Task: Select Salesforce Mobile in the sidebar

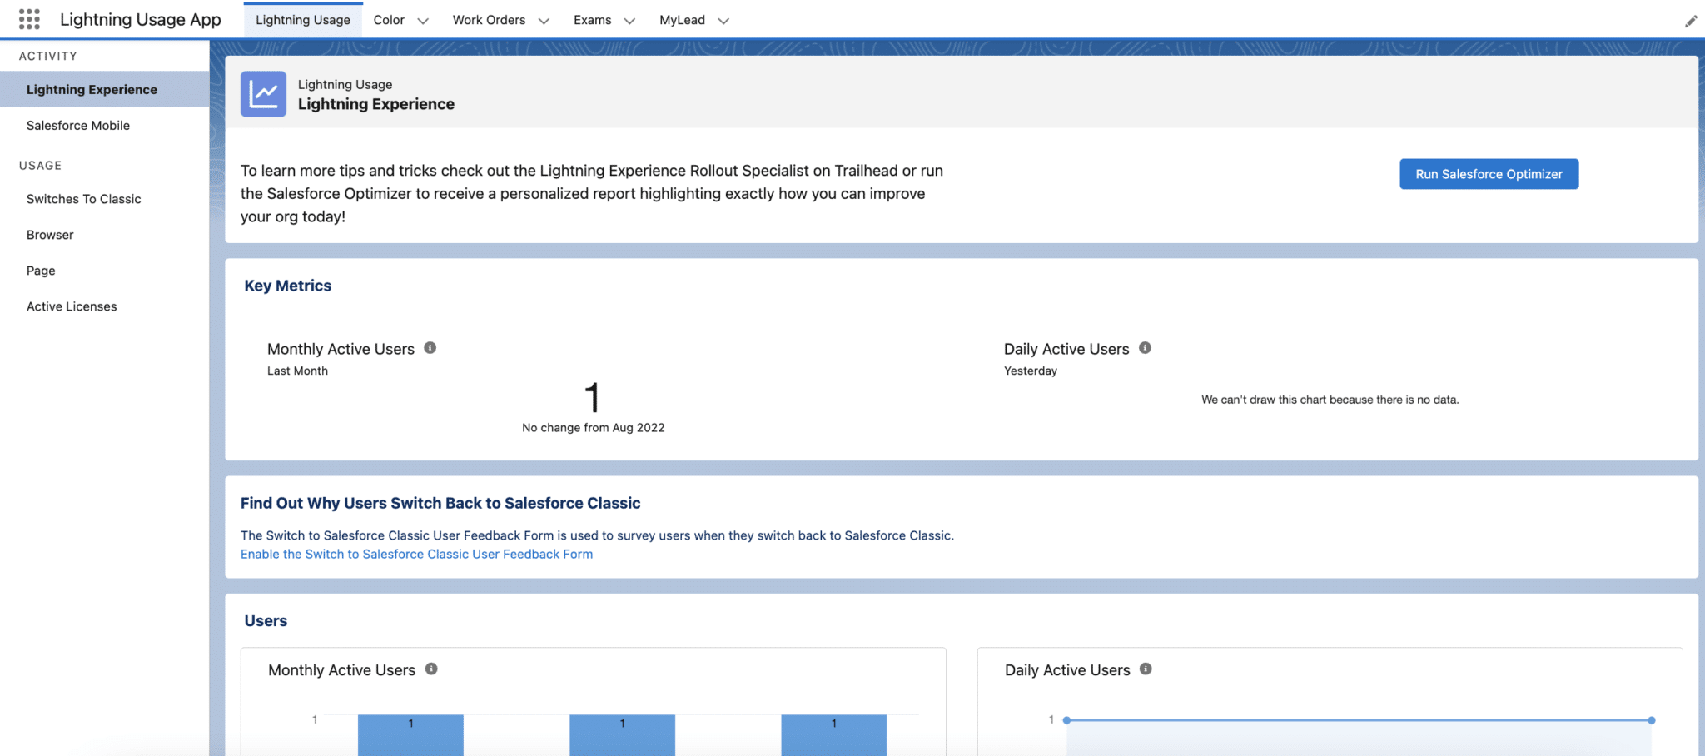Action: (78, 125)
